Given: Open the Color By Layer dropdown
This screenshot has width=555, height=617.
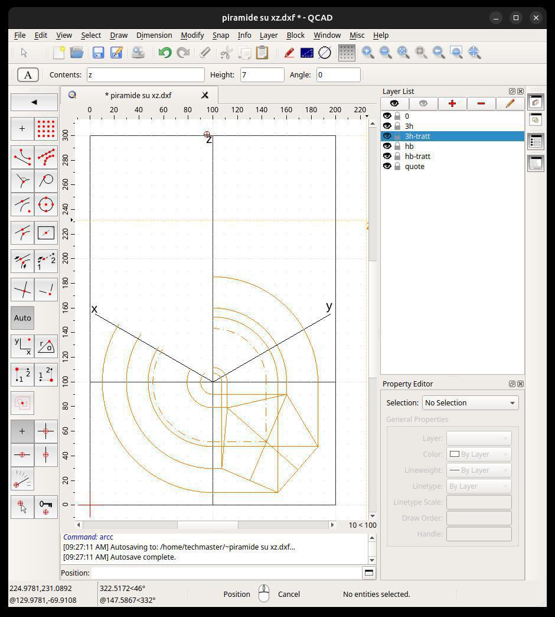Looking at the screenshot, I should (478, 454).
